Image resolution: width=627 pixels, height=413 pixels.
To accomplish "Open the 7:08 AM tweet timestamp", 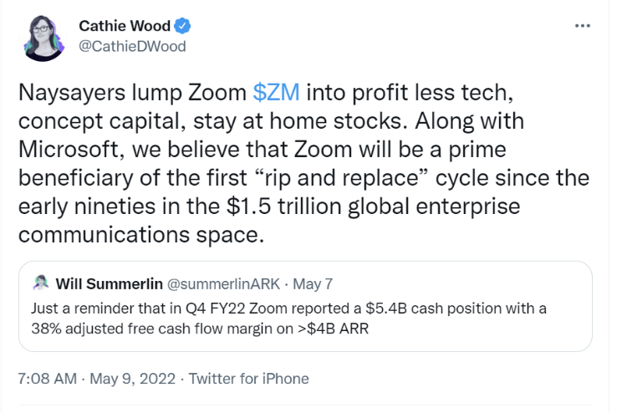I will click(x=47, y=378).
